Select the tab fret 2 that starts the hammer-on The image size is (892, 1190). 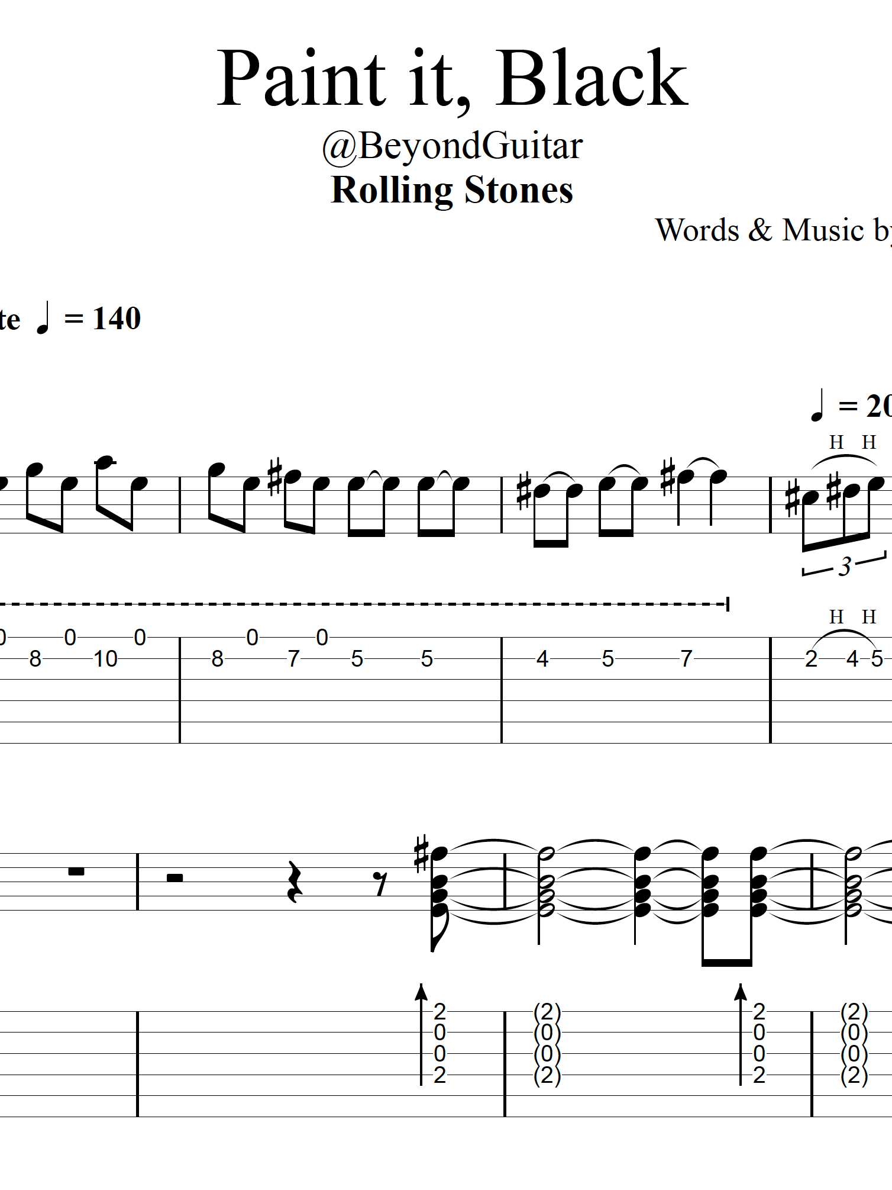[811, 659]
